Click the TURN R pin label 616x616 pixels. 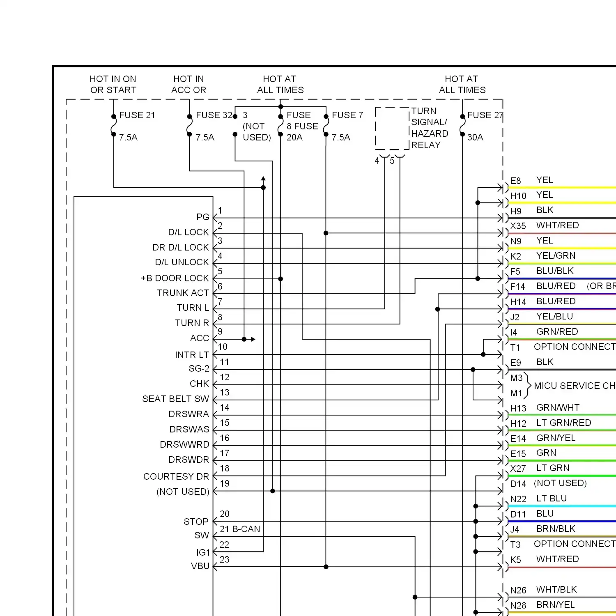192,323
